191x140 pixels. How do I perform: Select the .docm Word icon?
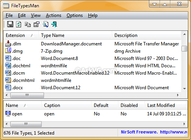[8, 73]
